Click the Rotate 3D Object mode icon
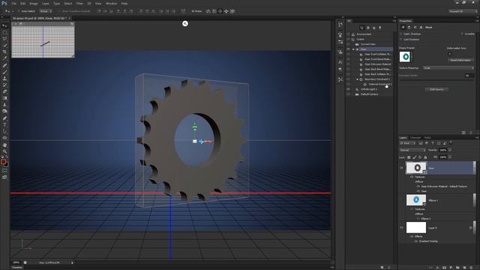This screenshot has width=480, height=270. click(208, 11)
